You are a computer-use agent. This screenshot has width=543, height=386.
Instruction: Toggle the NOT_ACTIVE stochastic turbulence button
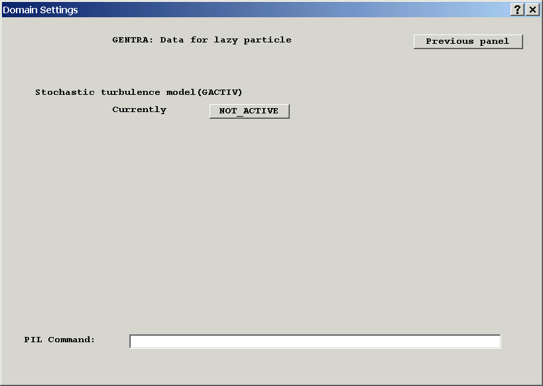click(249, 111)
